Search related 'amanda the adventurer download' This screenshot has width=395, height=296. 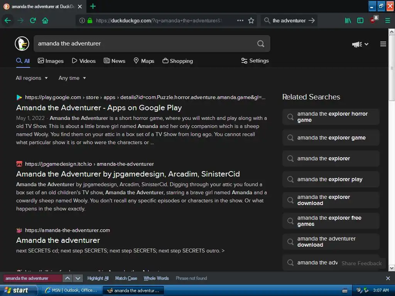point(331,242)
